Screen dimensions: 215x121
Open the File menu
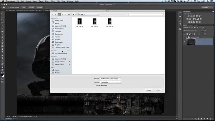18,1
